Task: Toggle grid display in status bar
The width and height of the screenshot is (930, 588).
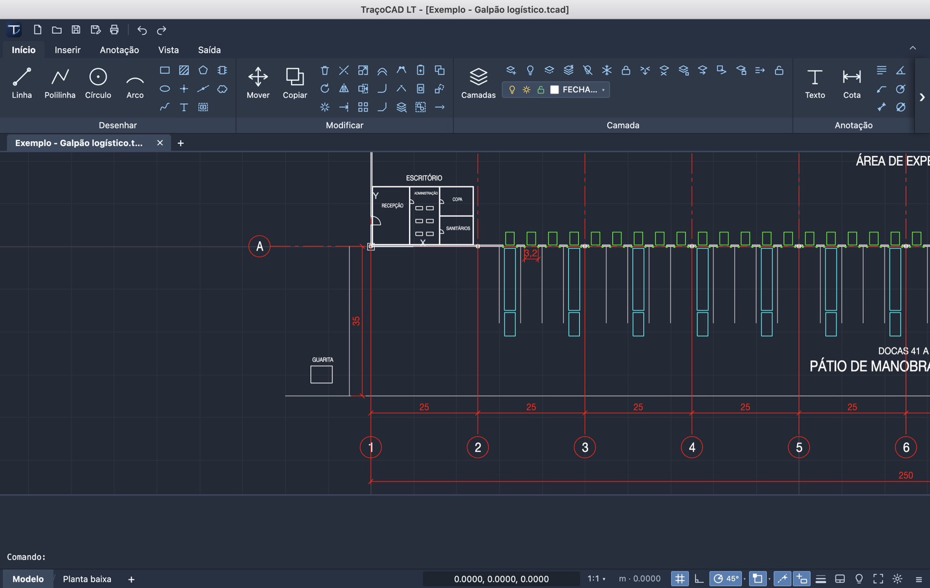Action: pyautogui.click(x=679, y=579)
